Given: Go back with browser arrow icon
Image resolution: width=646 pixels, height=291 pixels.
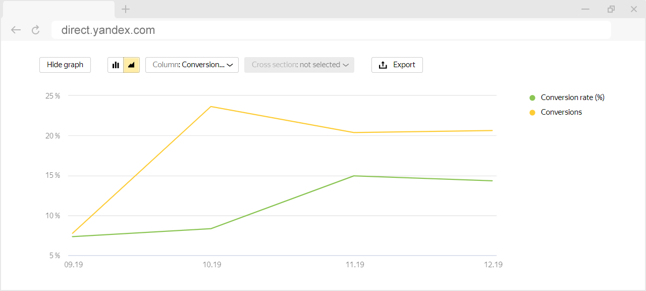Looking at the screenshot, I should tap(16, 30).
